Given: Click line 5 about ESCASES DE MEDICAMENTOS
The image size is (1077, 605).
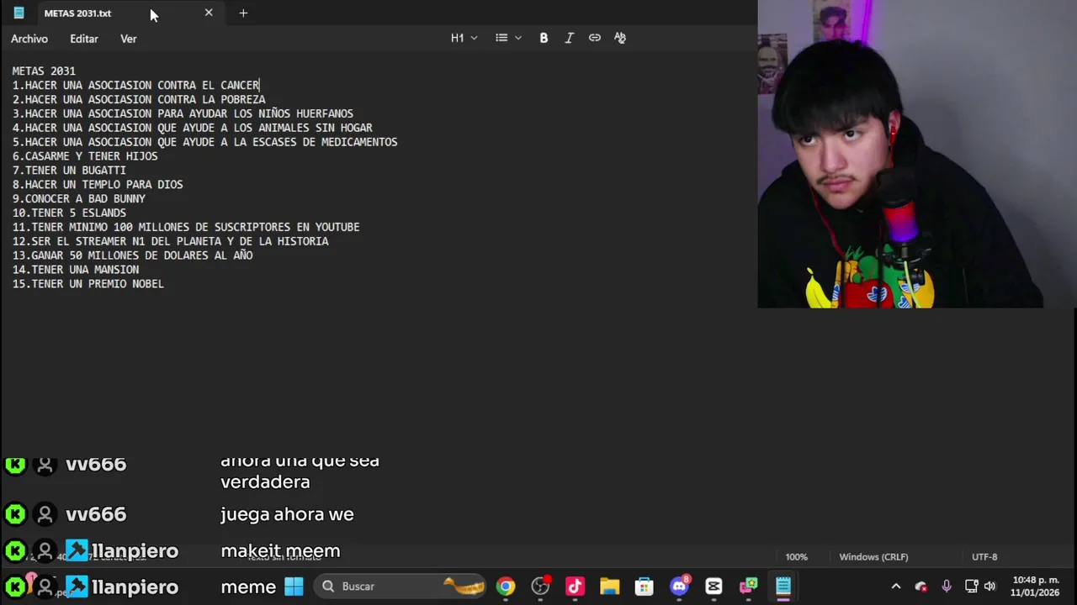Looking at the screenshot, I should click(x=204, y=142).
